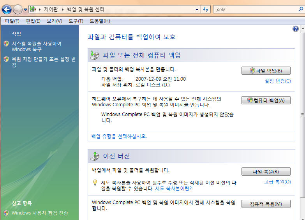Open the 파일(F) menu
This screenshot has width=305, height=220.
(x=12, y=21)
